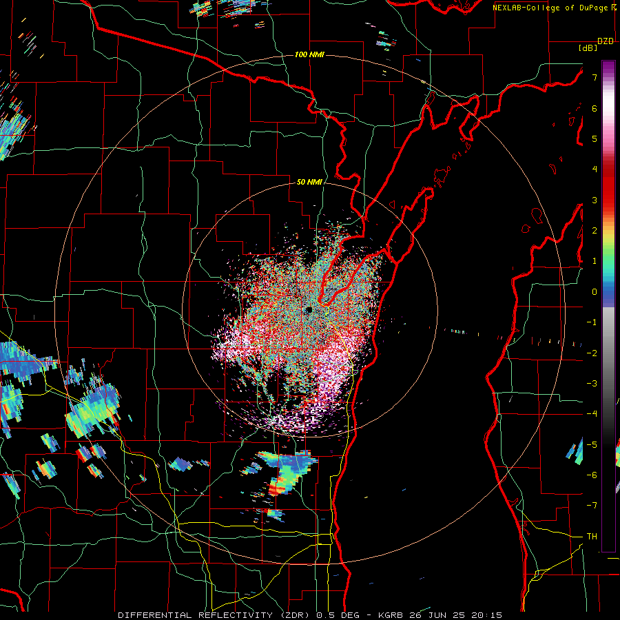This screenshot has height=620, width=620.
Task: Click the colorbar at the 7 dB mark
Action: [608, 77]
